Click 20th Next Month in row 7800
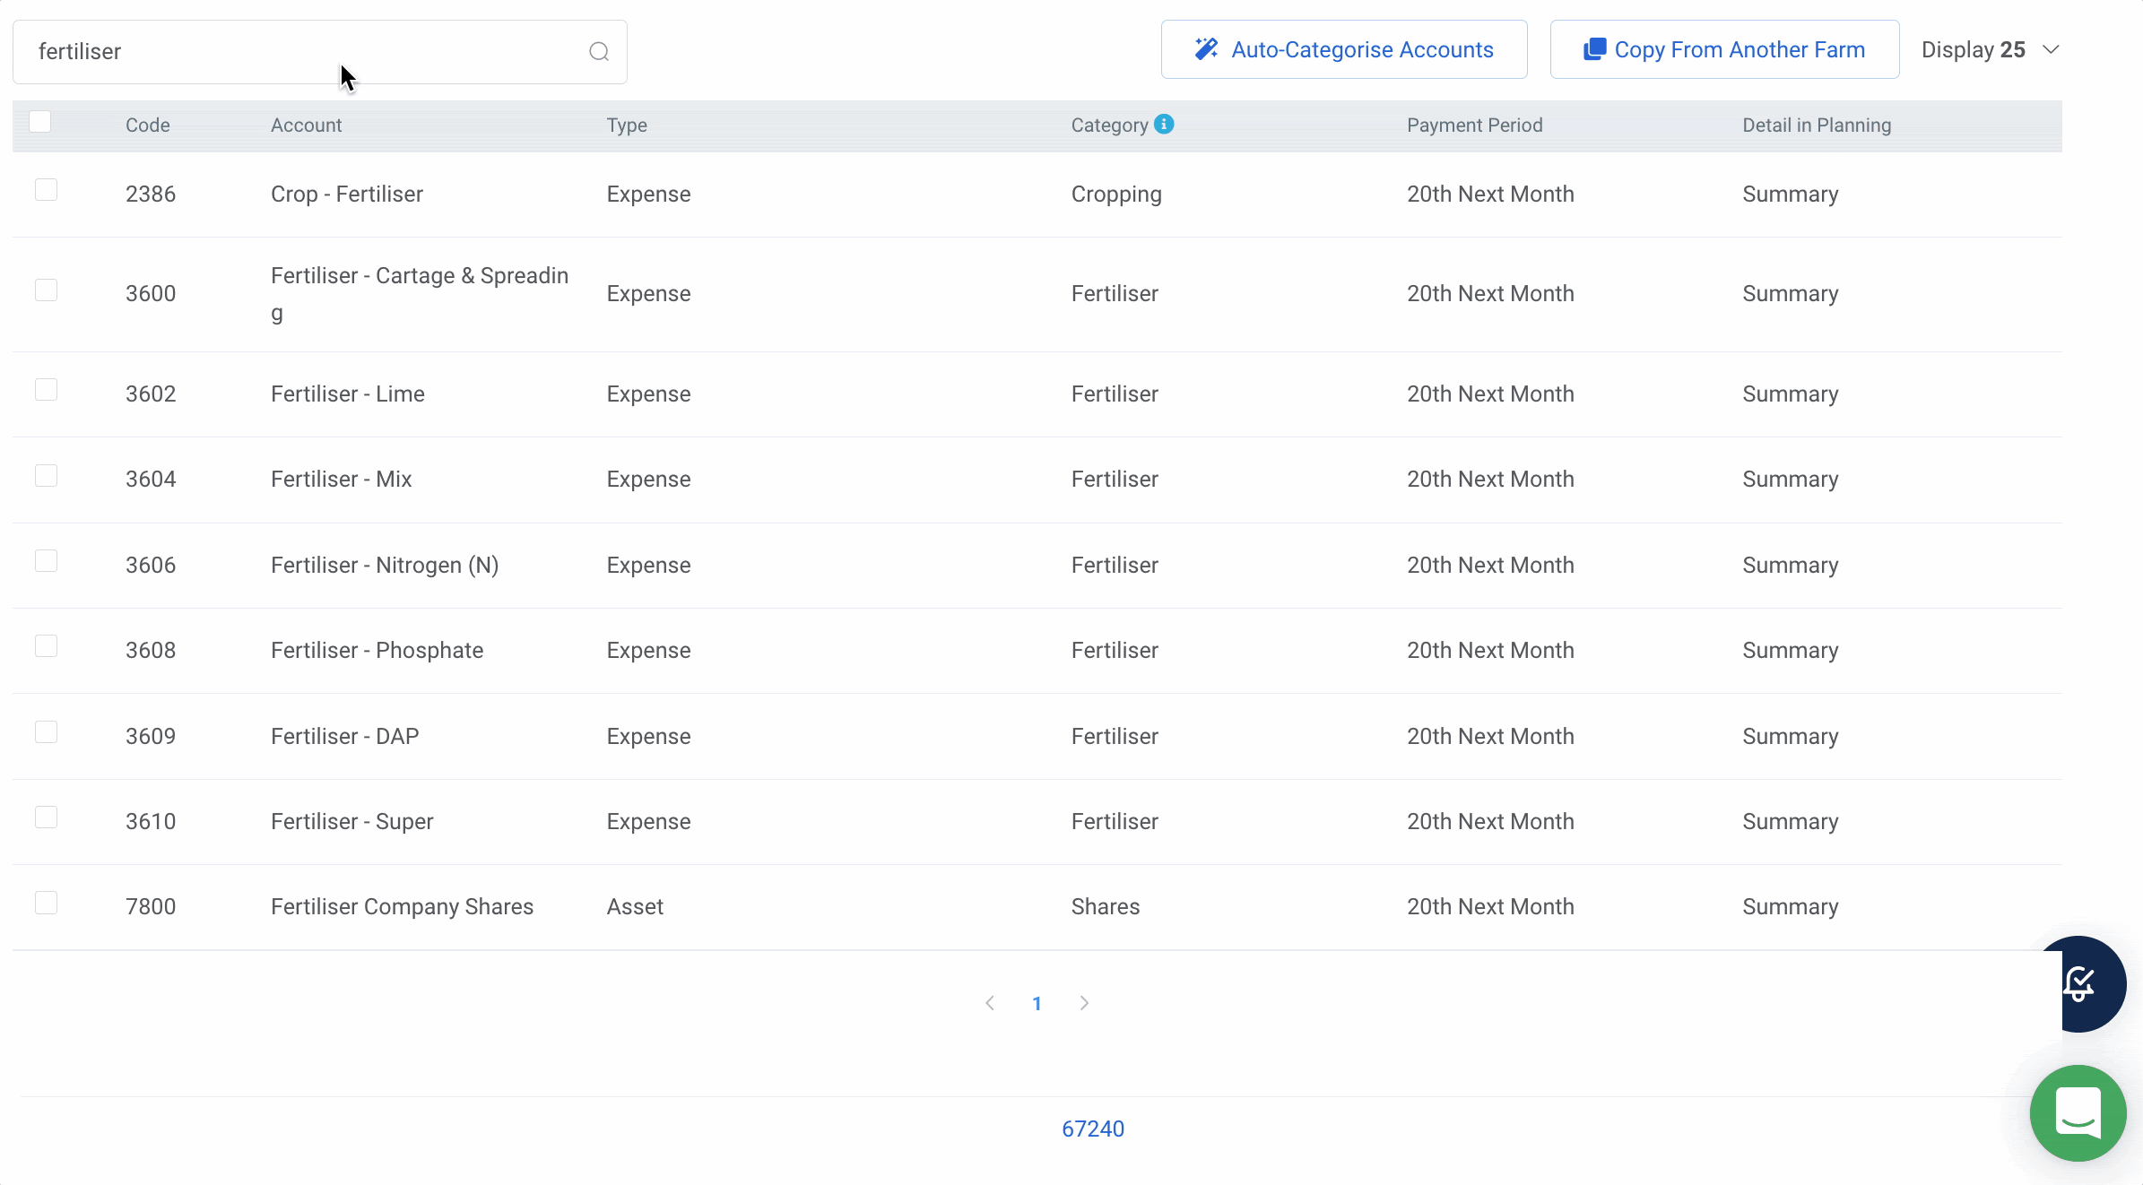Screen dimensions: 2143x1185 (1490, 907)
